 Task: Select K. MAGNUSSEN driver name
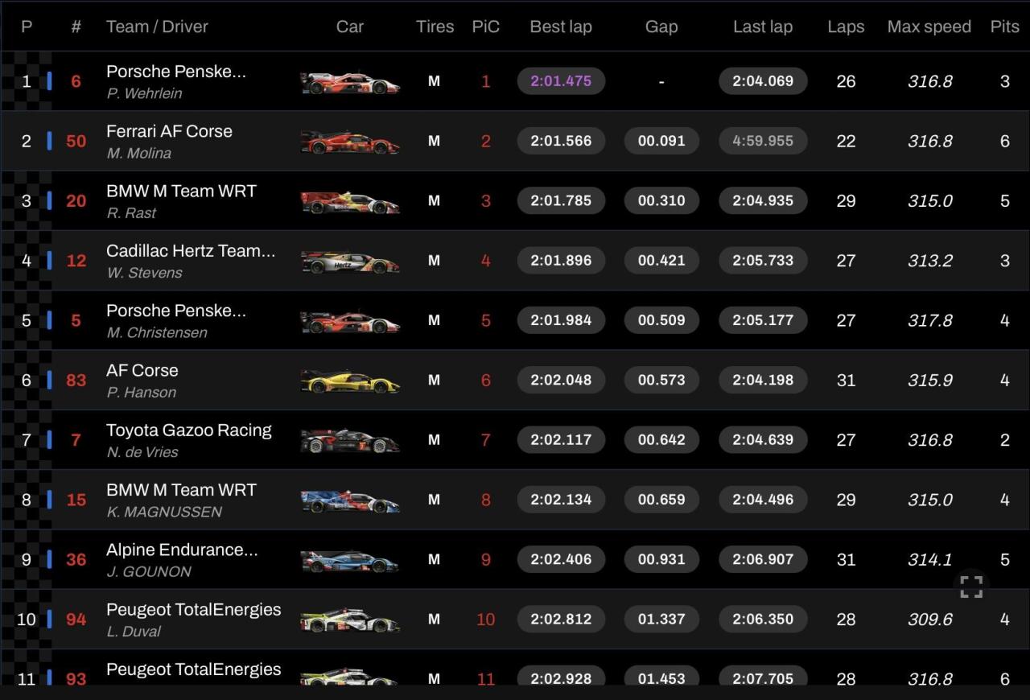(x=164, y=512)
